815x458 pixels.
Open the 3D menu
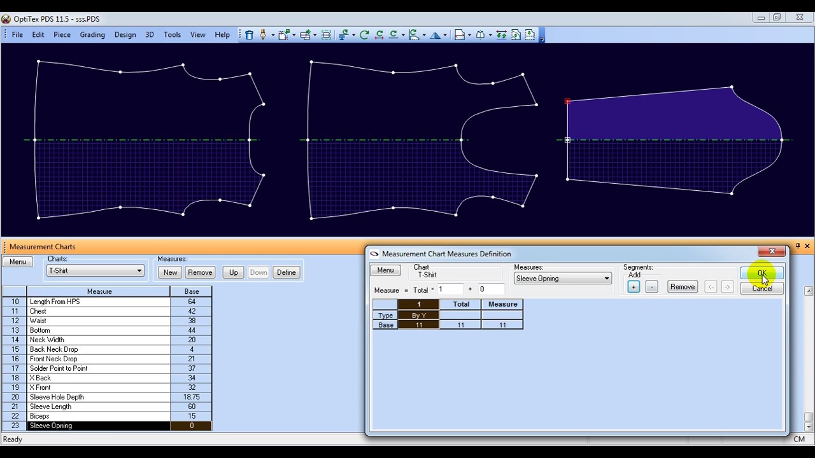150,35
